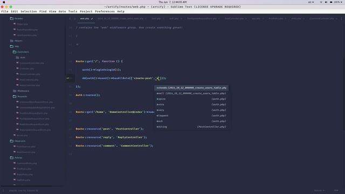The image size is (345, 194).
Task: Open the Apple menu
Action: [x=4, y=2]
